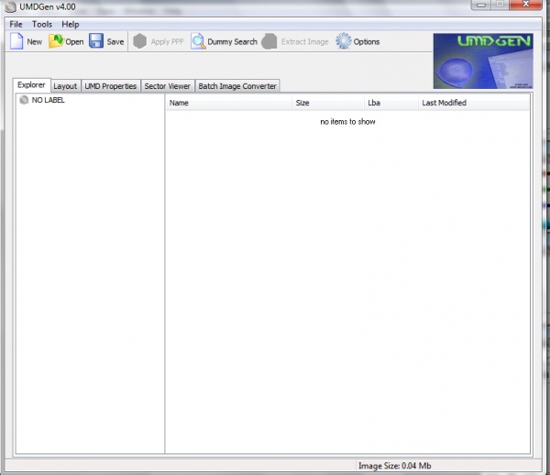Sort by the Name column header

pyautogui.click(x=228, y=103)
